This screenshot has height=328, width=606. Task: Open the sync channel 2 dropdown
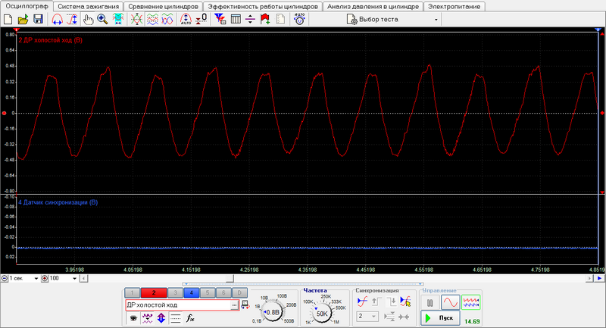367,317
